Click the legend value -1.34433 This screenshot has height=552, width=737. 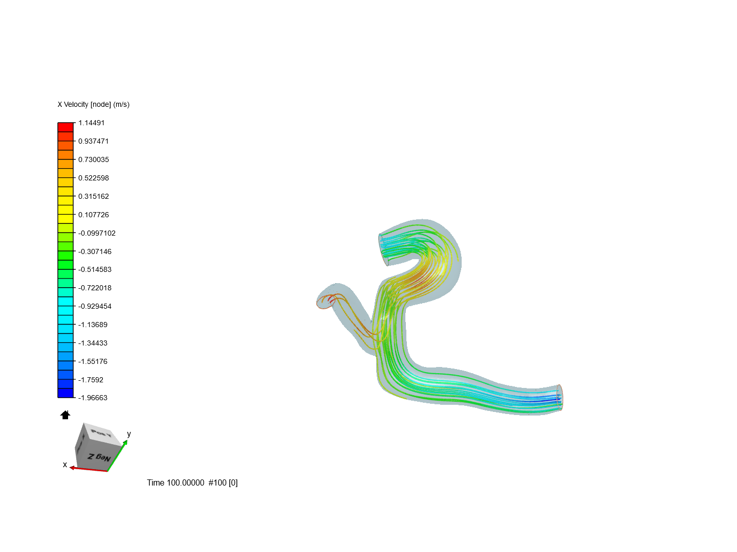click(93, 343)
